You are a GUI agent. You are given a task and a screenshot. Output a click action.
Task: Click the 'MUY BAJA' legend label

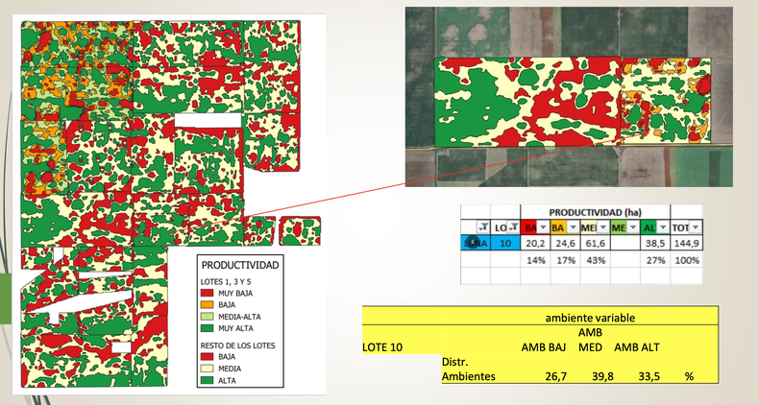235,294
